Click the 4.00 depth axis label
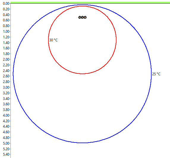This screenshot has height=158, width=170. click(6, 115)
